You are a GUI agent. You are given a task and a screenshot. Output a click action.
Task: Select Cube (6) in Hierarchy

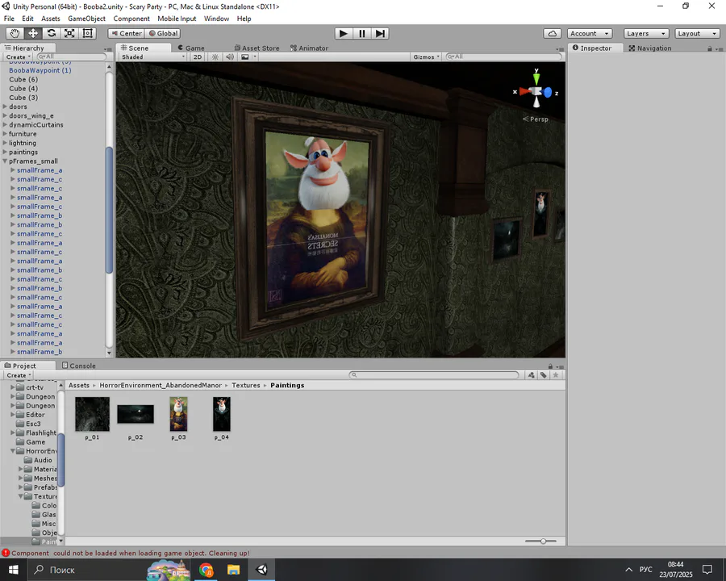coord(23,79)
